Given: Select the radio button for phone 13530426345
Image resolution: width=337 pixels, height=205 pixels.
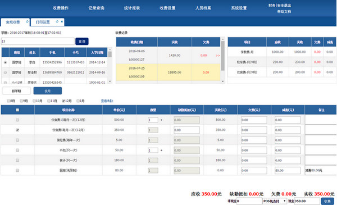Looking at the screenshot, I should [x=5, y=83].
